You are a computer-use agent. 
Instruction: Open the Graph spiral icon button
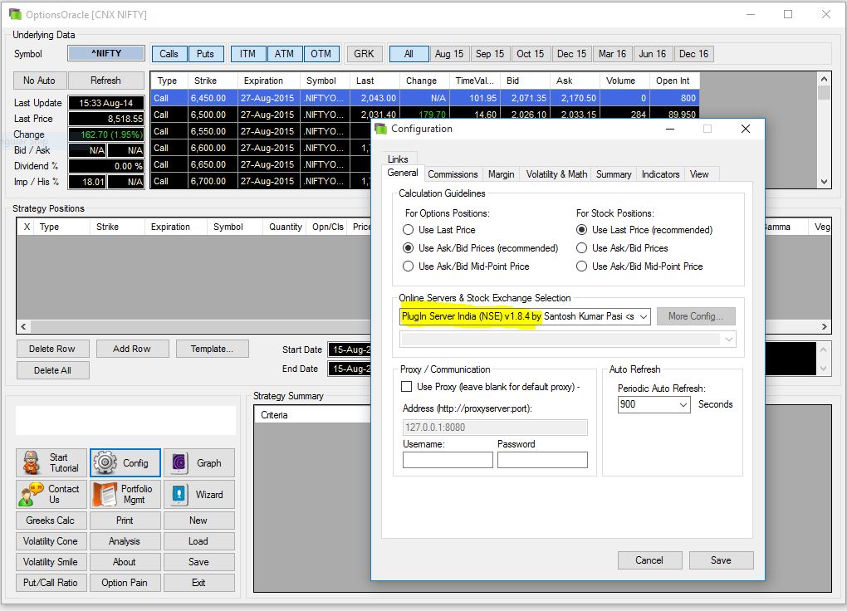[x=199, y=463]
